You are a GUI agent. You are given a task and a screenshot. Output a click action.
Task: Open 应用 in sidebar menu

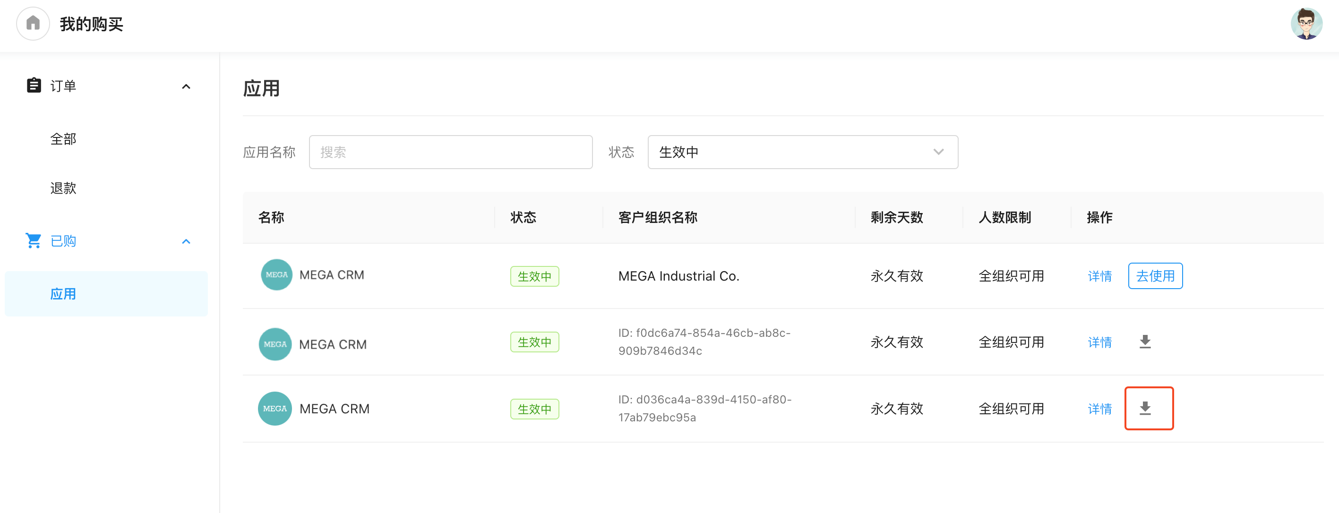coord(63,294)
